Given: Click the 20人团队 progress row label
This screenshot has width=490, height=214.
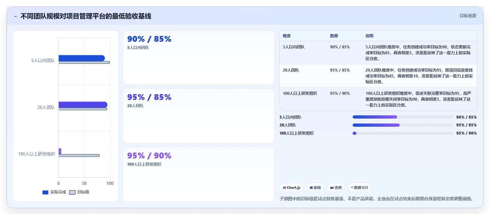Looking at the screenshot, I should click(x=288, y=125).
